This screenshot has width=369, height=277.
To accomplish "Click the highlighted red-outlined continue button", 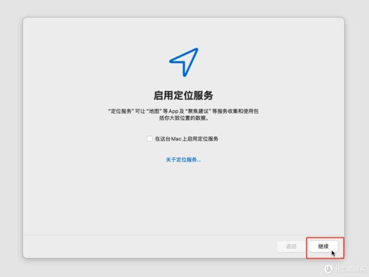I will coord(323,246).
